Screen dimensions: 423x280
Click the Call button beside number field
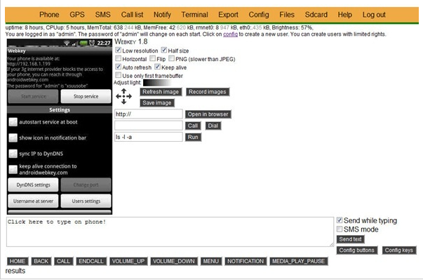193,126
